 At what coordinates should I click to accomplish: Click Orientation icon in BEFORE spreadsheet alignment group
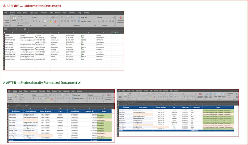click(72, 17)
